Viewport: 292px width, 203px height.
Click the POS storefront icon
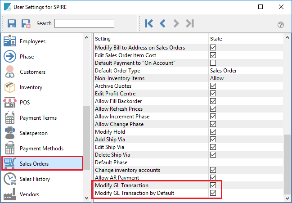(x=10, y=102)
